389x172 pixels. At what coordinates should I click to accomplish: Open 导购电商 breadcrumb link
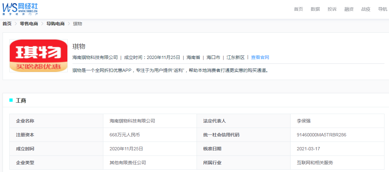point(55,24)
